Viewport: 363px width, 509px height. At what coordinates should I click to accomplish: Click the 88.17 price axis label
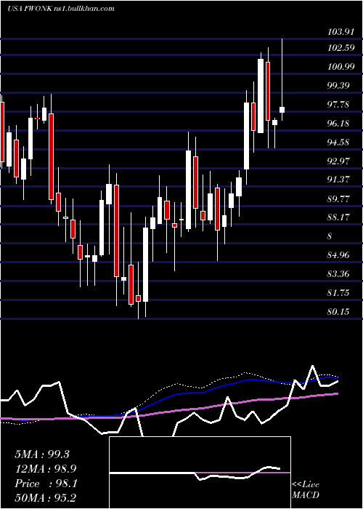[339, 217]
